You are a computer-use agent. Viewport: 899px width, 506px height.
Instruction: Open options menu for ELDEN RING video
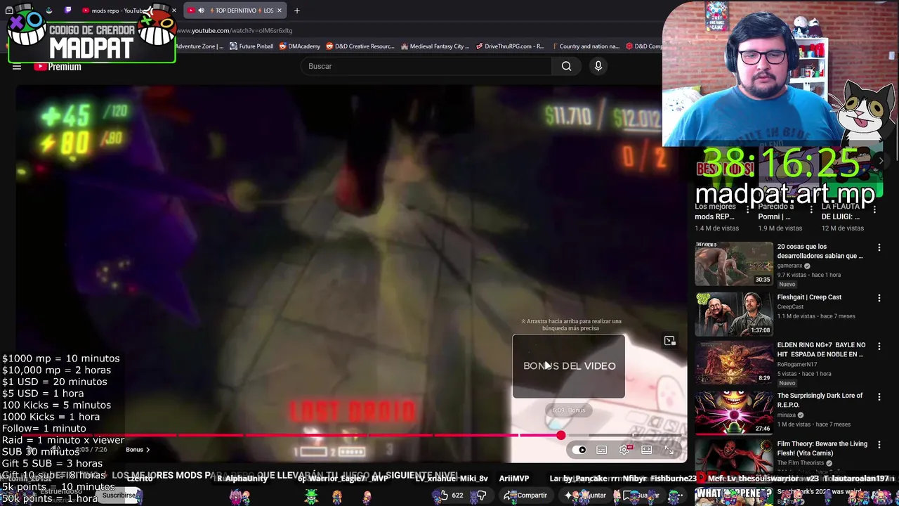(879, 346)
